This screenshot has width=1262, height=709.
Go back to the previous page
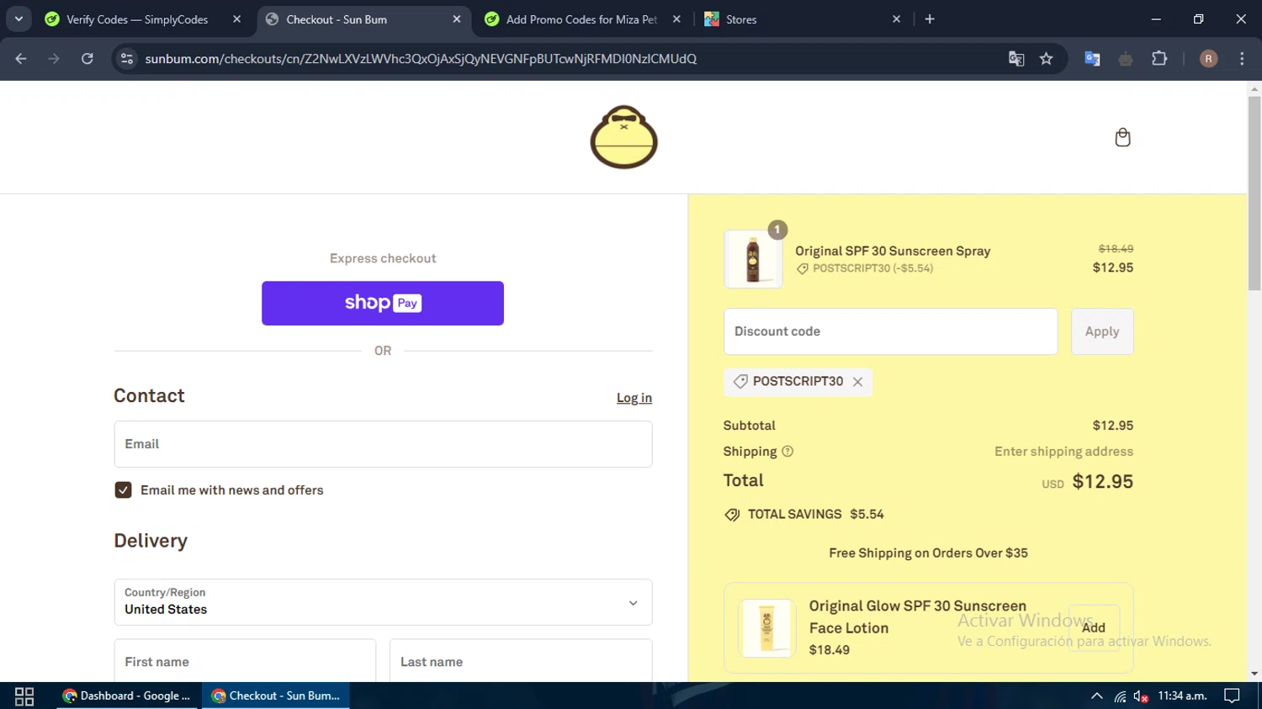[21, 58]
